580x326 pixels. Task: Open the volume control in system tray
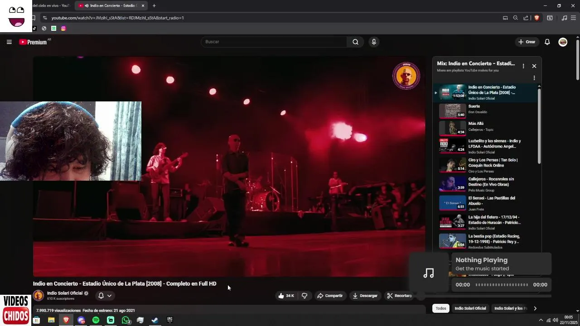[556, 320]
